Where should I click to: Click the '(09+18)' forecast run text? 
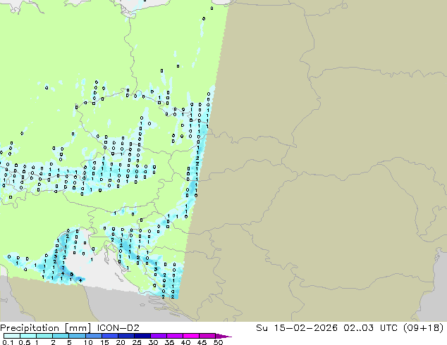[x=424, y=328]
